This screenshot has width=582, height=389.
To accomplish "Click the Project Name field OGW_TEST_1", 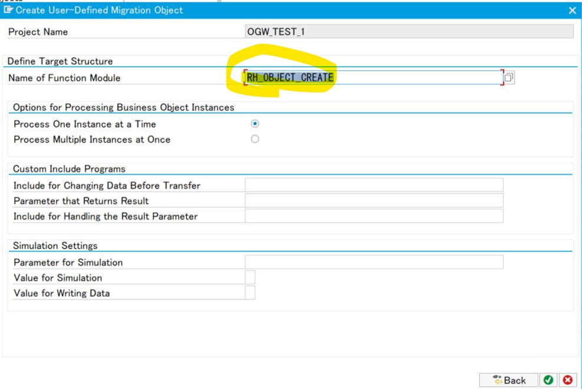I will (x=409, y=32).
